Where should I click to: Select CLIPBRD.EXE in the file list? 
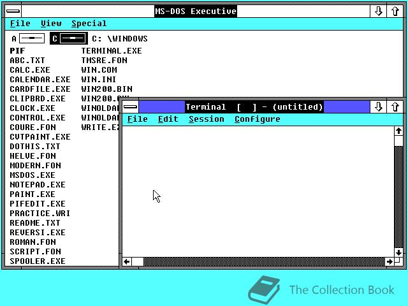pos(38,99)
